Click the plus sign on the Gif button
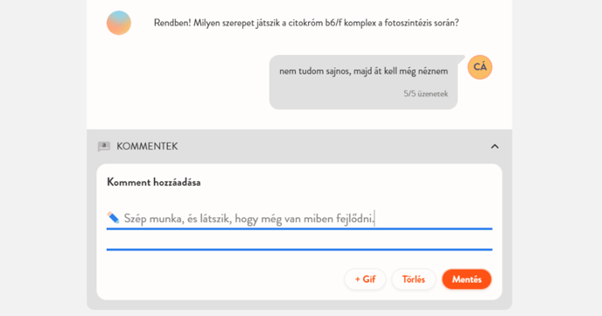602x316 pixels. point(357,279)
